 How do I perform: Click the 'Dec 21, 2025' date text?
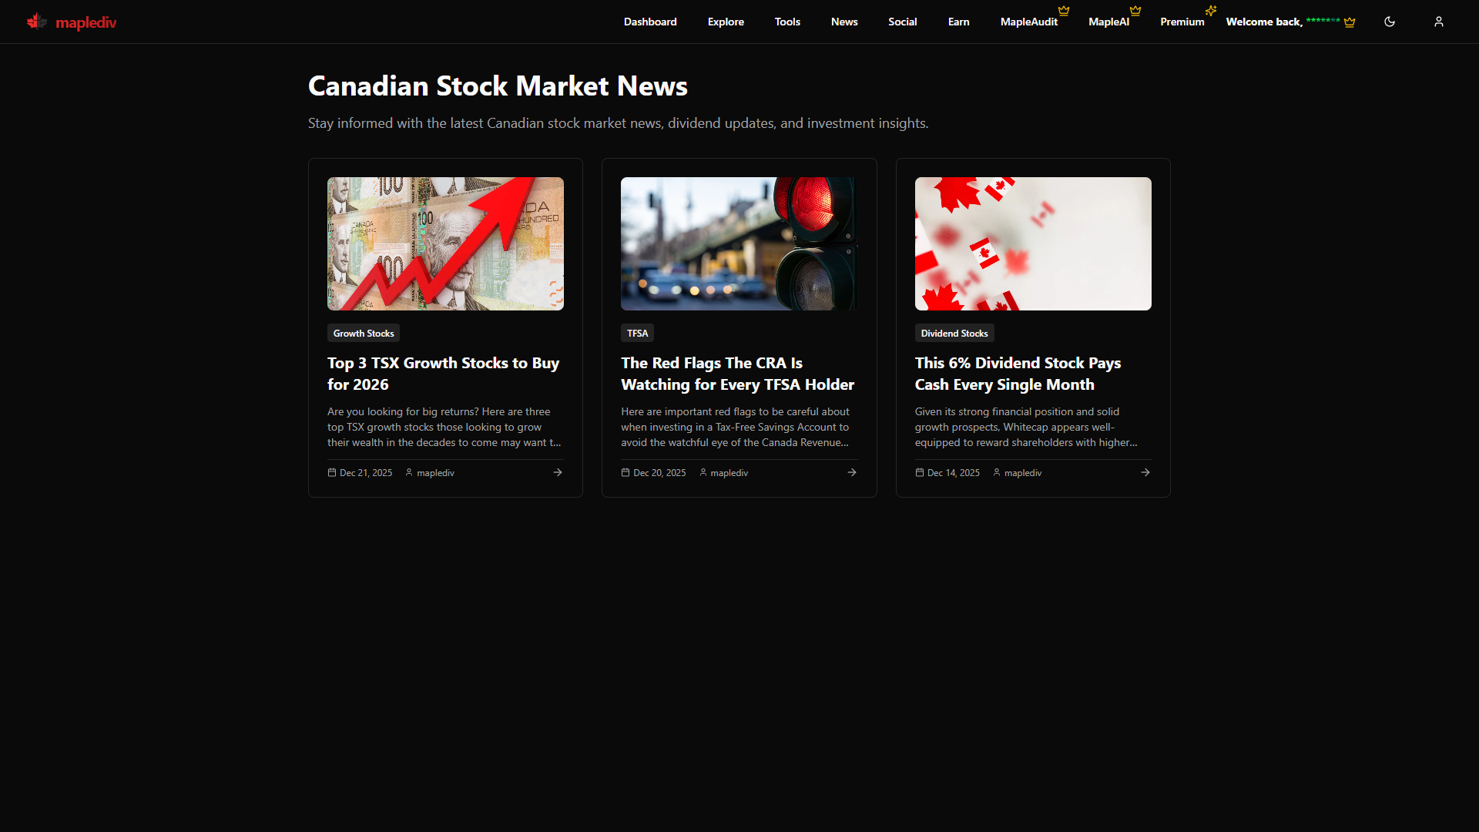pyautogui.click(x=366, y=473)
